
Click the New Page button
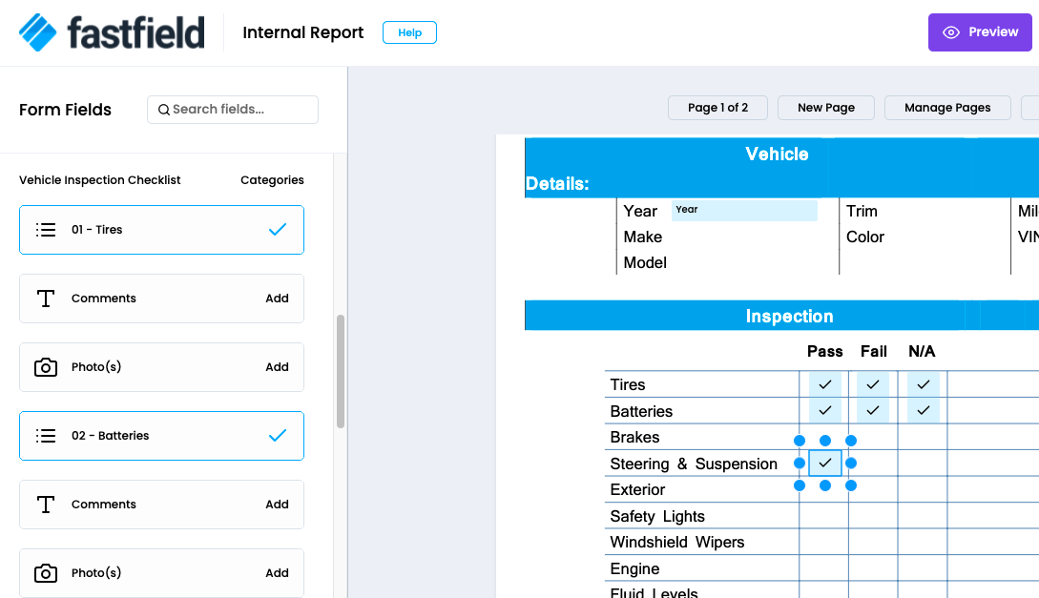826,108
